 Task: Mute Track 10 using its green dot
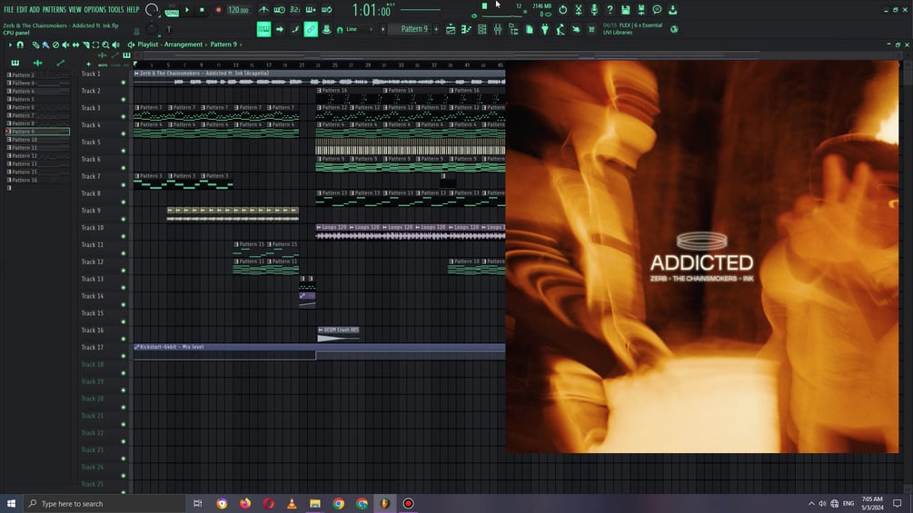(x=124, y=236)
